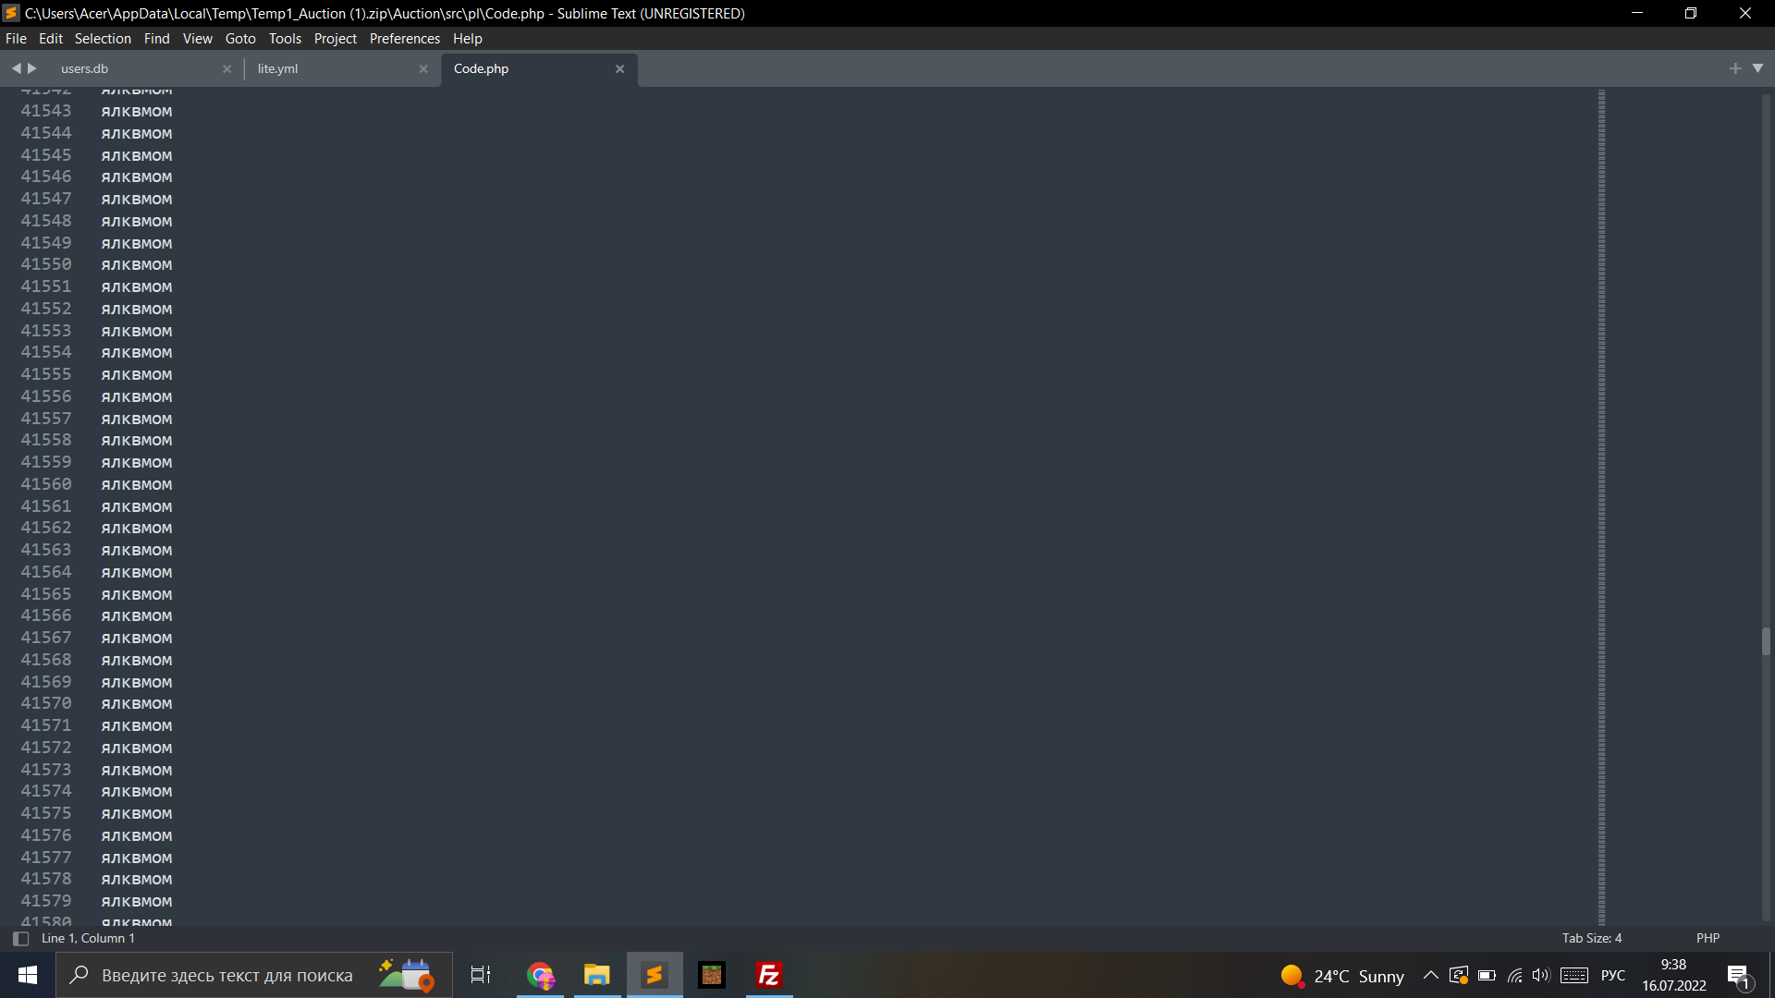1775x998 pixels.
Task: Open the battery status icon
Action: pyautogui.click(x=1487, y=976)
